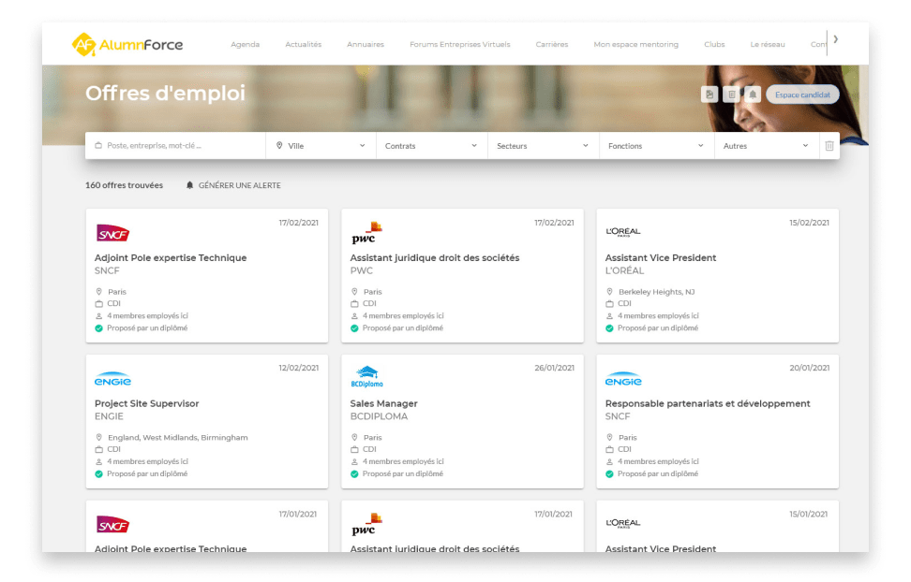
Task: Click the SNCF logo on the 17/02/2021 card
Action: tap(112, 233)
